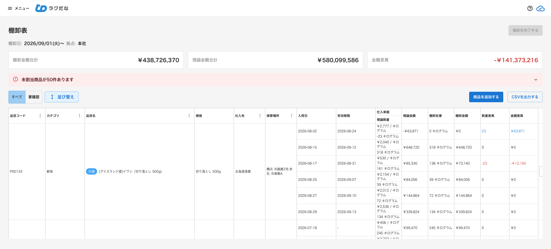Open the hamburger menu icon
Screen dimensions: 551x249
click(x=10, y=8)
